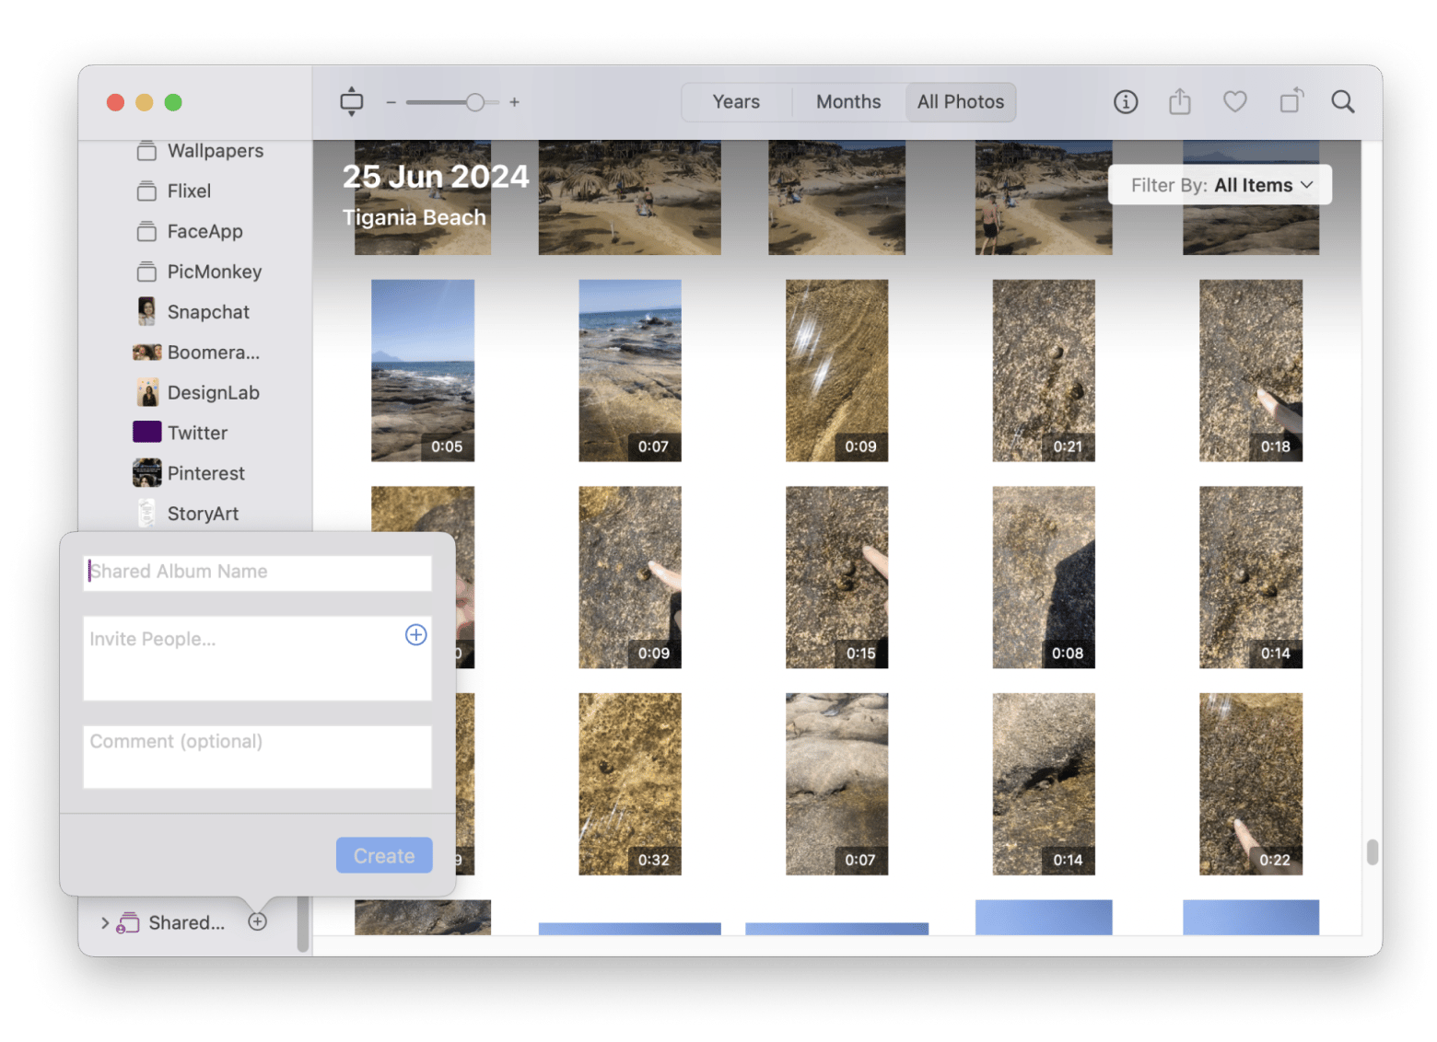Image resolution: width=1437 pixels, height=1042 pixels.
Task: Click the Rotate photo icon
Action: (x=1291, y=101)
